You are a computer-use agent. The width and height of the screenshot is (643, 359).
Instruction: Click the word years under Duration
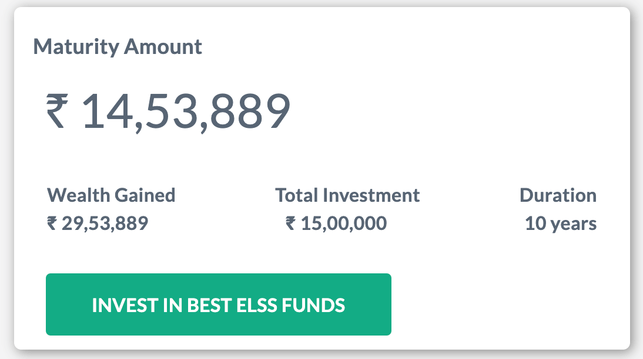pos(574,223)
